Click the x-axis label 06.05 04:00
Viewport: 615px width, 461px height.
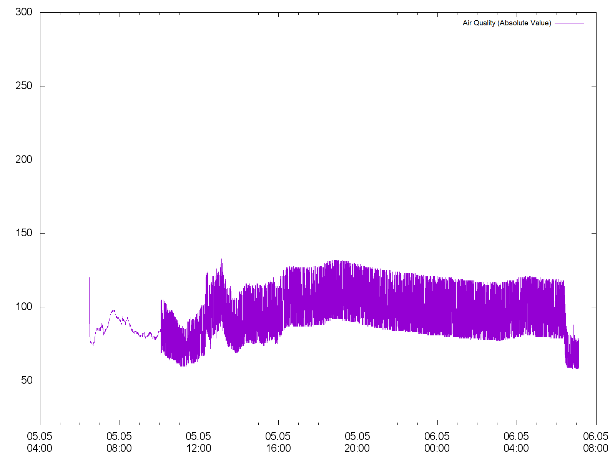(x=516, y=442)
